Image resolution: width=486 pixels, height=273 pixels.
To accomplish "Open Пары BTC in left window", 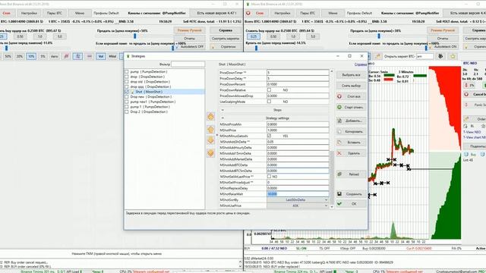I will (x=55, y=14).
